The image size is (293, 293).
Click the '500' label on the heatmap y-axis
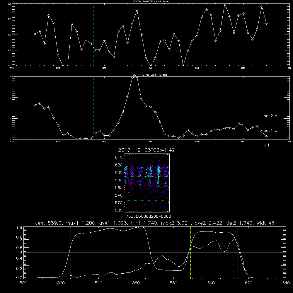tap(119, 210)
